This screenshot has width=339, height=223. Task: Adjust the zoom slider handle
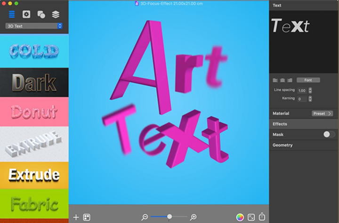(169, 216)
